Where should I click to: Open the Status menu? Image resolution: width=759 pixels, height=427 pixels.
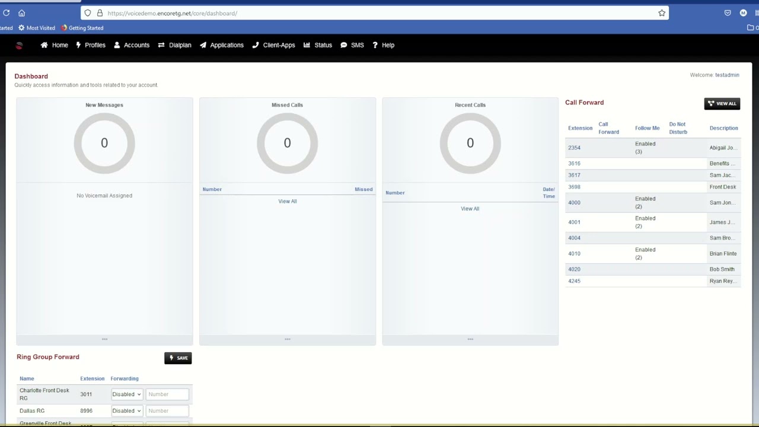[318, 45]
